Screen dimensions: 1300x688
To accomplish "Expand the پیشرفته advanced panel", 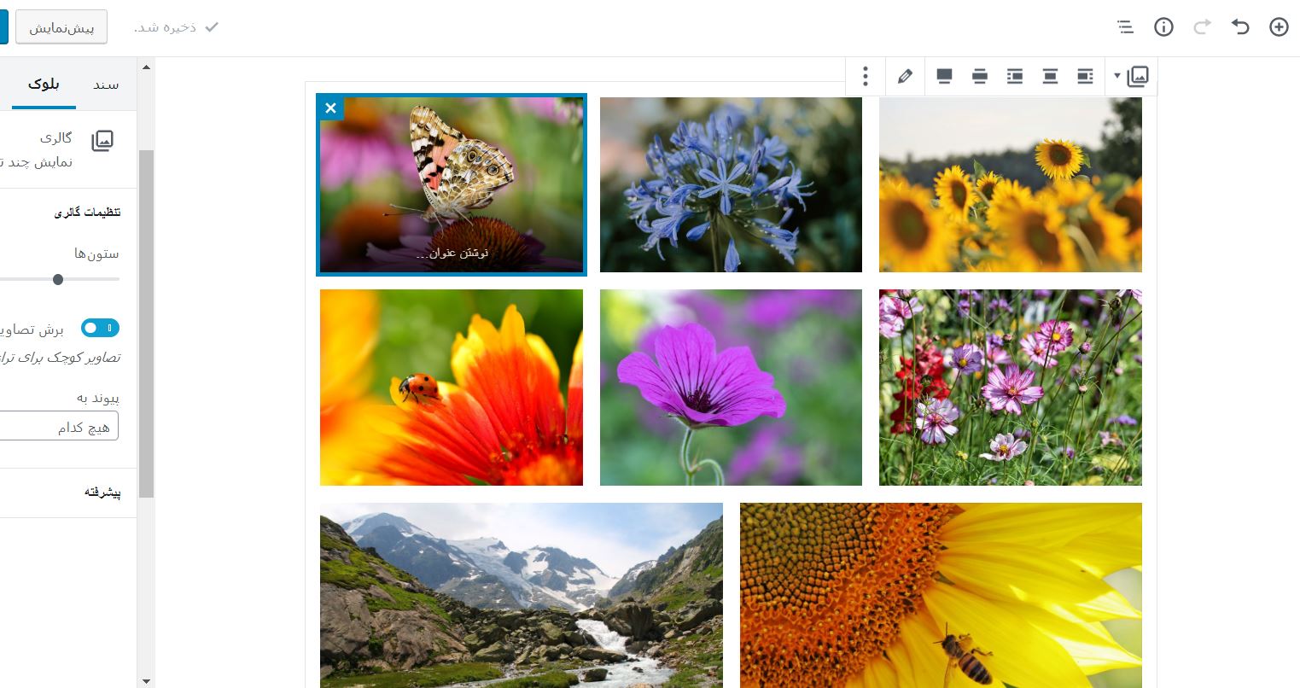I will 68,493.
